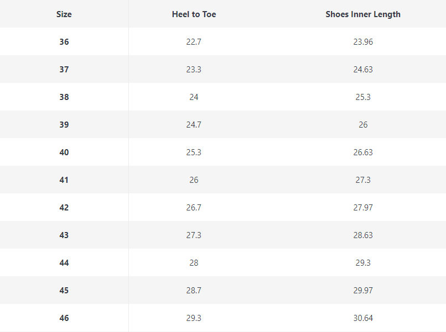Click the Heel to Toe header
The height and width of the screenshot is (332, 446).
194,14
